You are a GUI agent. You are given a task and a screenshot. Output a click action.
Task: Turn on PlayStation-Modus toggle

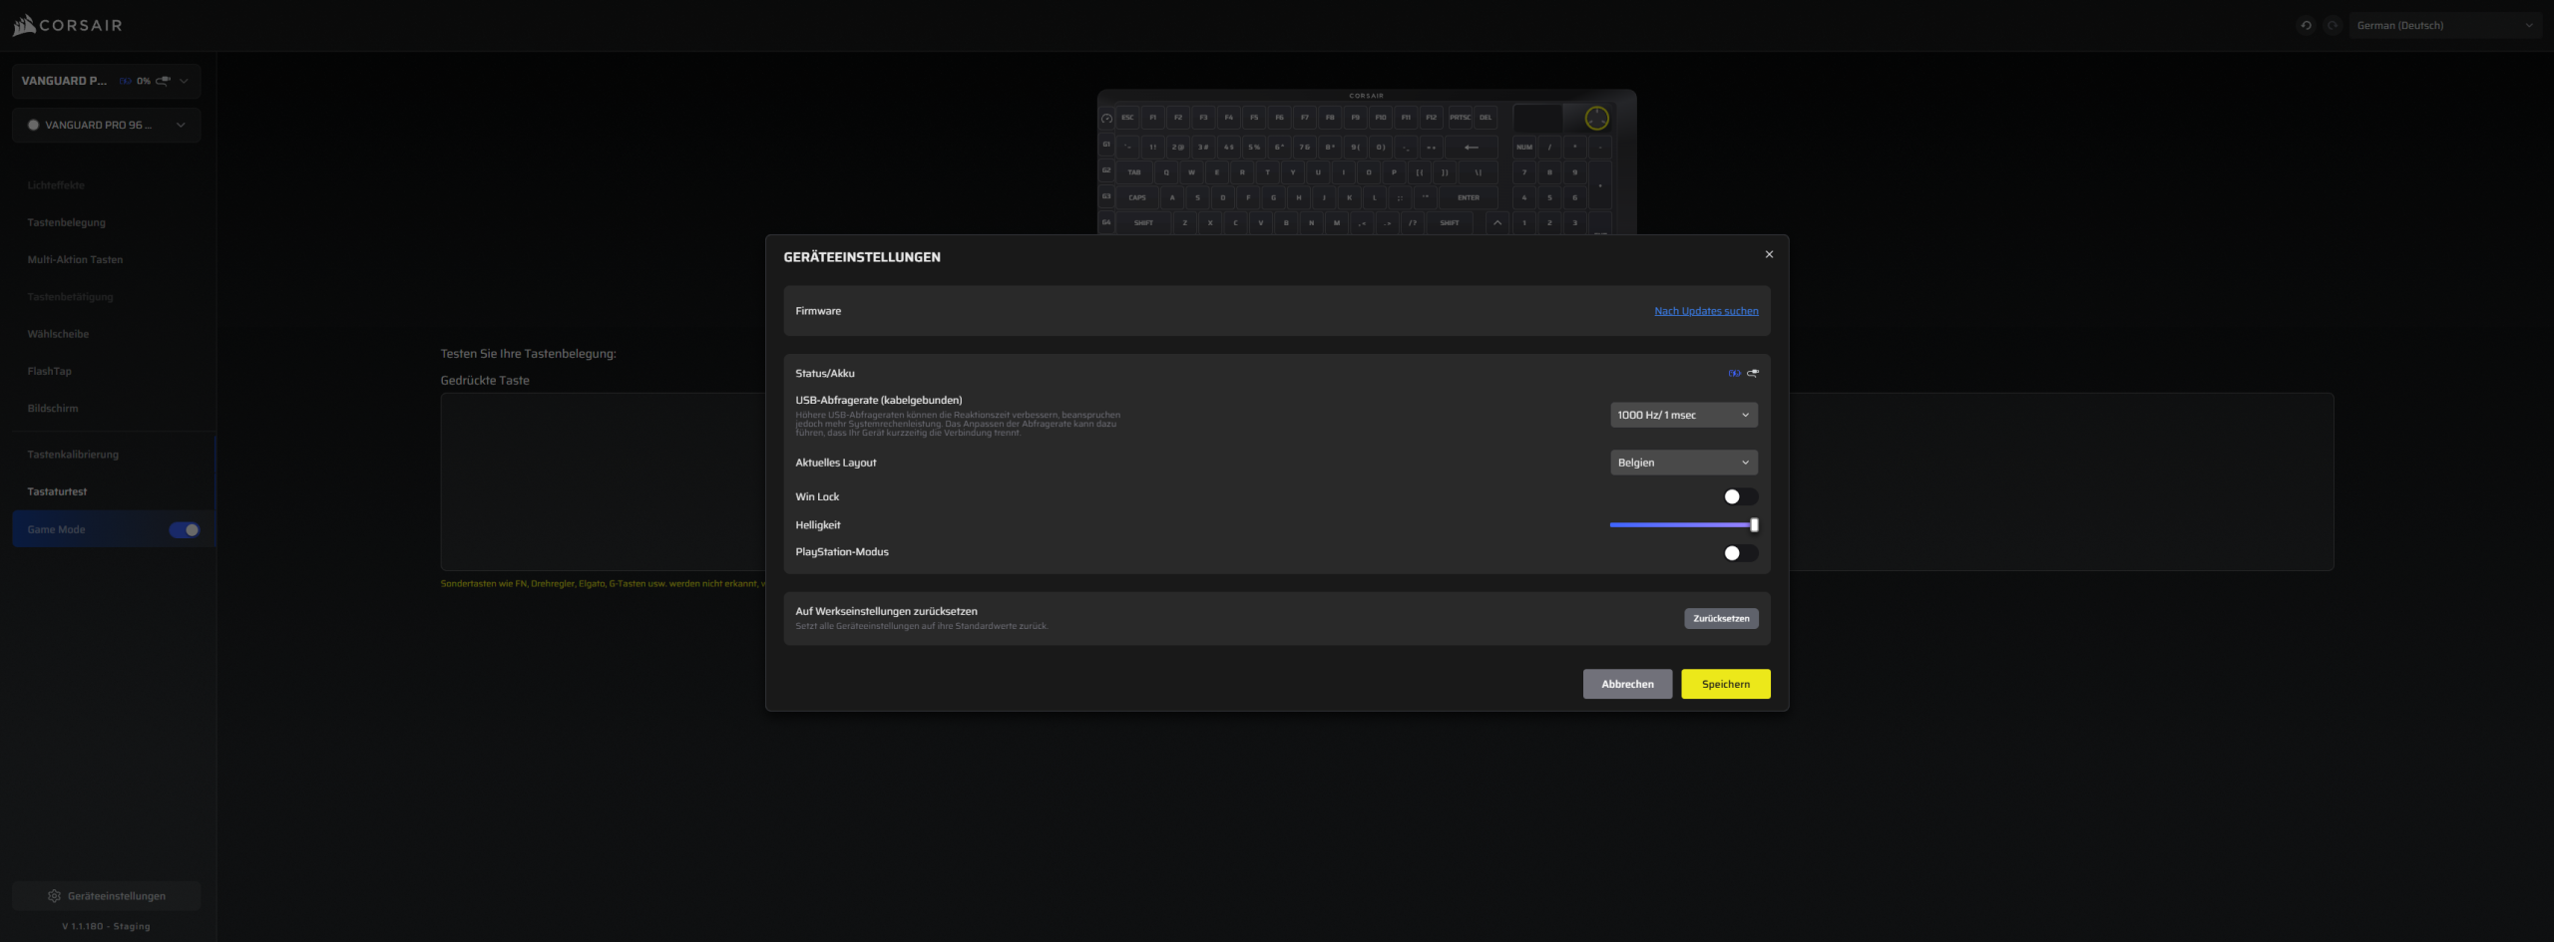(x=1740, y=553)
